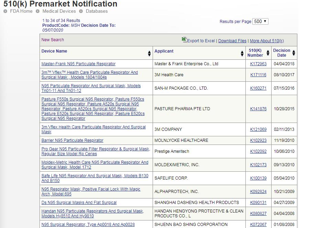The height and width of the screenshot is (228, 330).
Task: Open Barrier N95 Particulate Respirator device
Action: click(72, 140)
